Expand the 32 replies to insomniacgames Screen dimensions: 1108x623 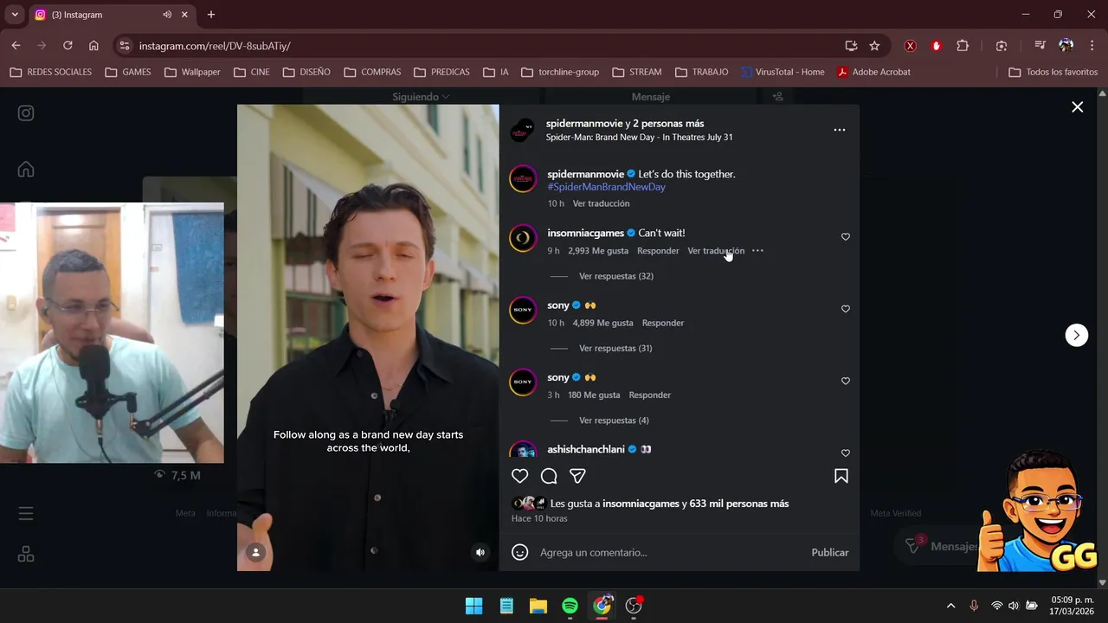click(615, 276)
